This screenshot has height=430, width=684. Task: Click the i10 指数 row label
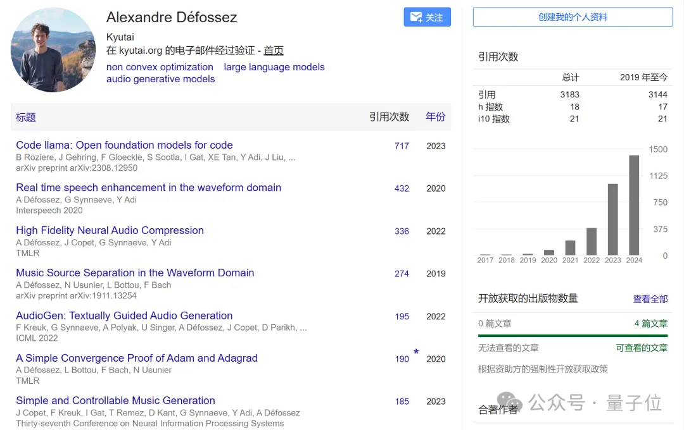pos(494,118)
